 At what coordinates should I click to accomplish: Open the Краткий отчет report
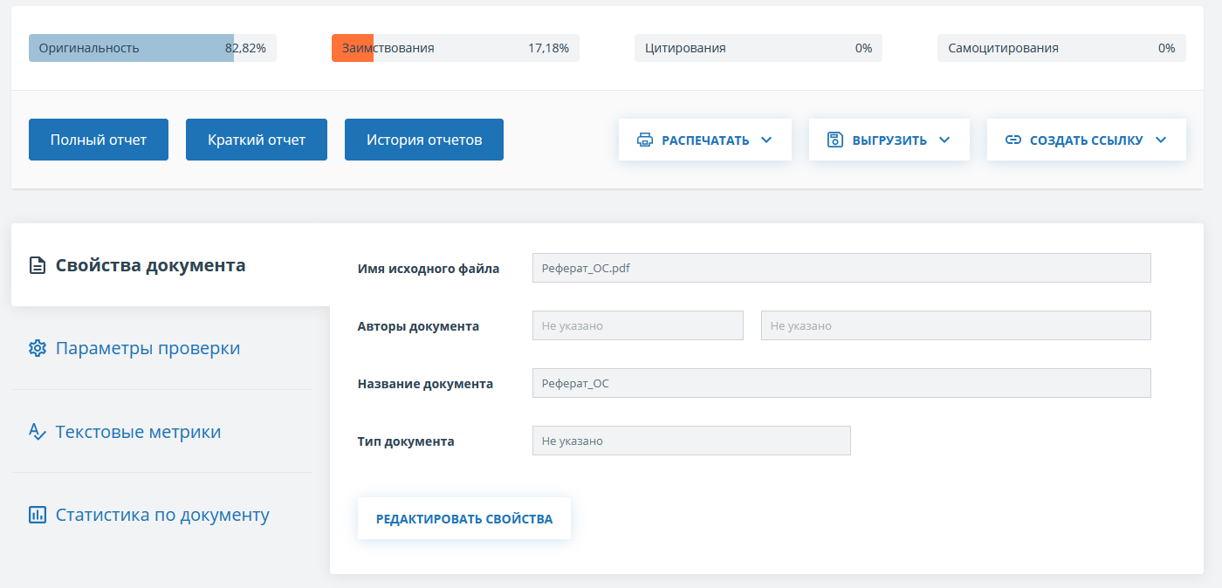(x=257, y=140)
